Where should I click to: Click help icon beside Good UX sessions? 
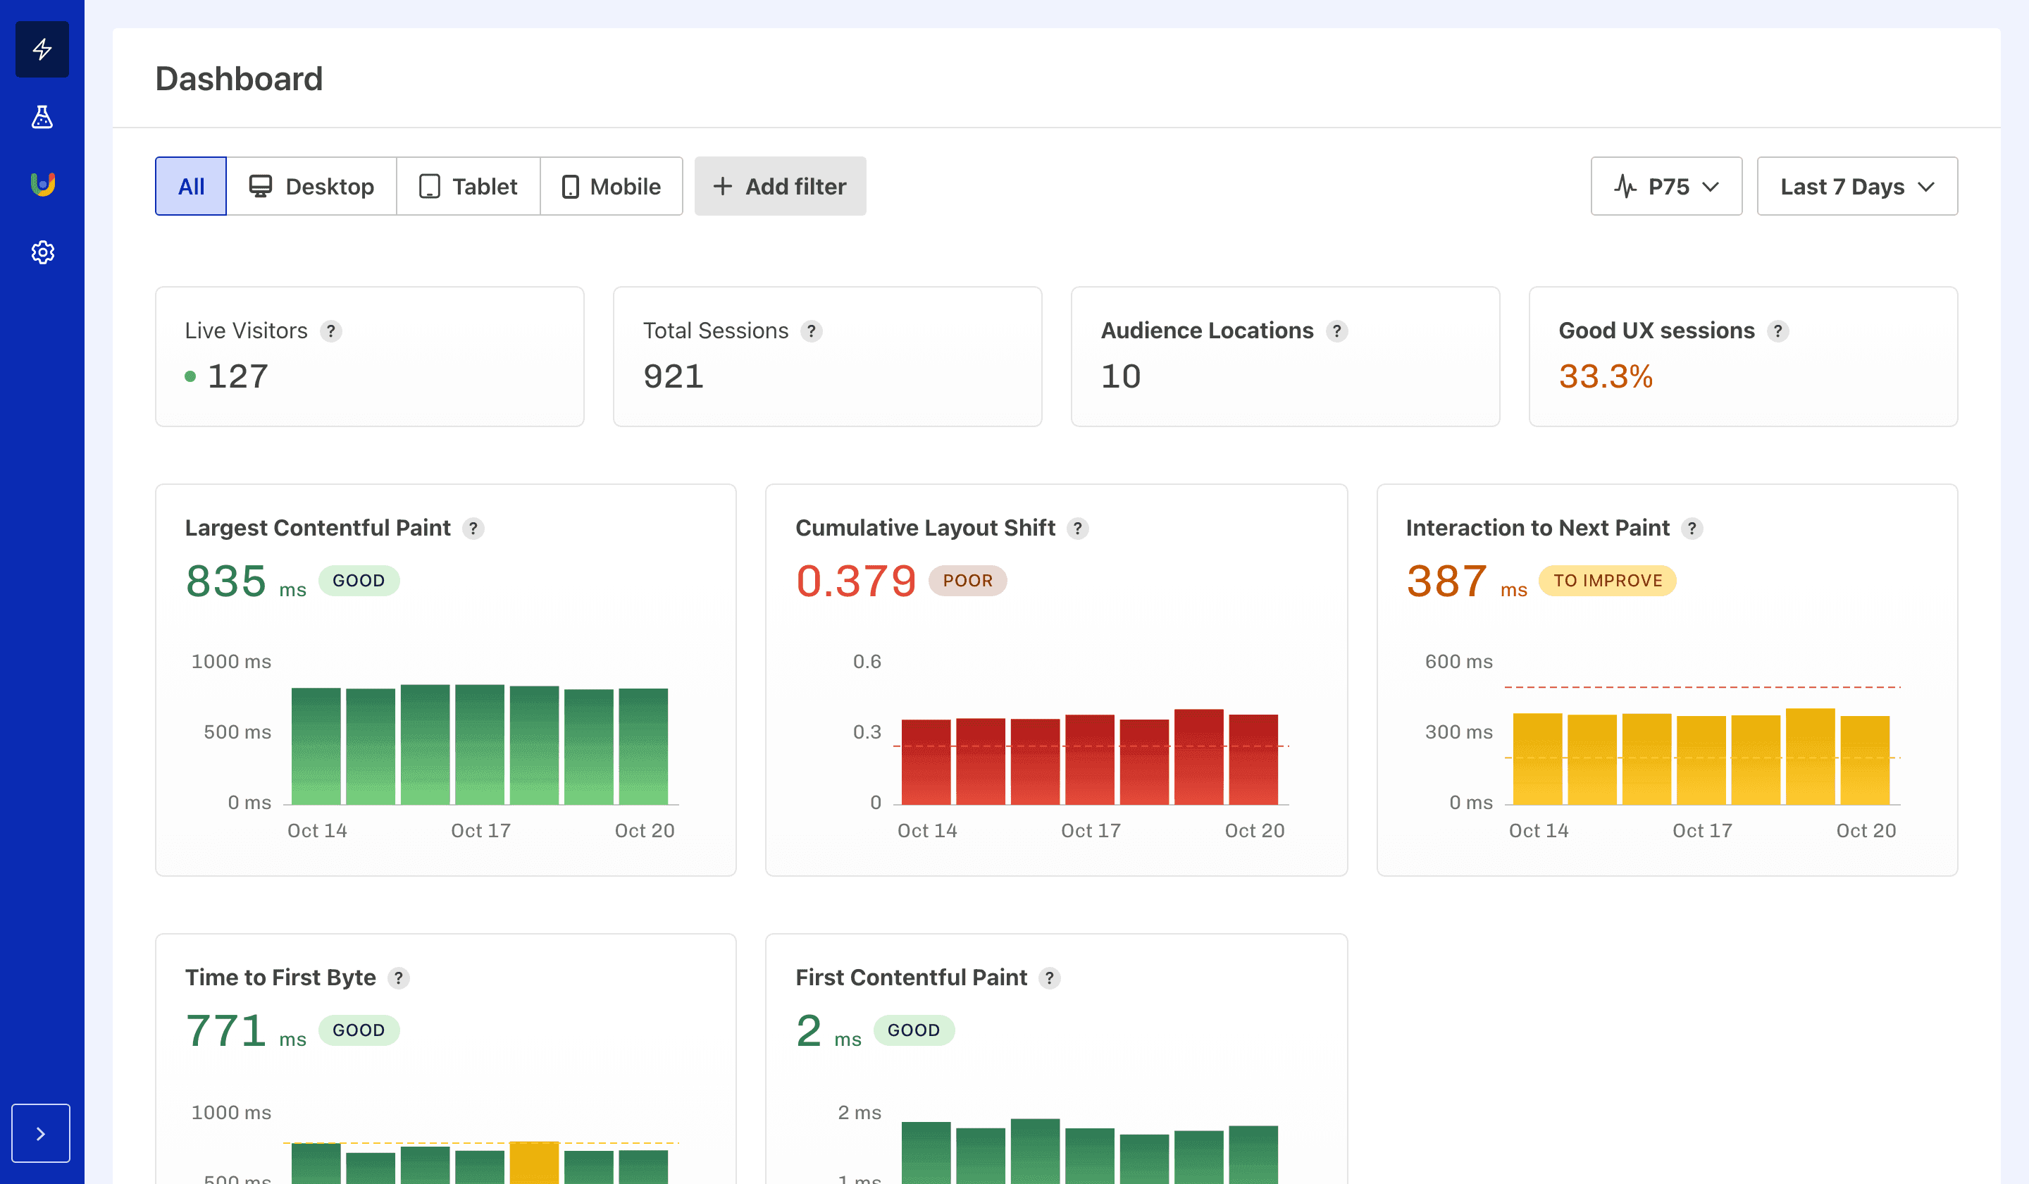point(1777,331)
